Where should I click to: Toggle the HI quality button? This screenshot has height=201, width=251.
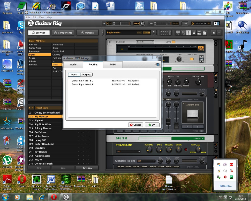tap(209, 23)
